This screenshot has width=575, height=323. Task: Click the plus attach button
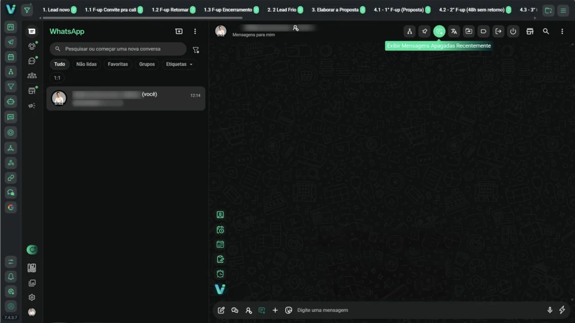point(275,310)
